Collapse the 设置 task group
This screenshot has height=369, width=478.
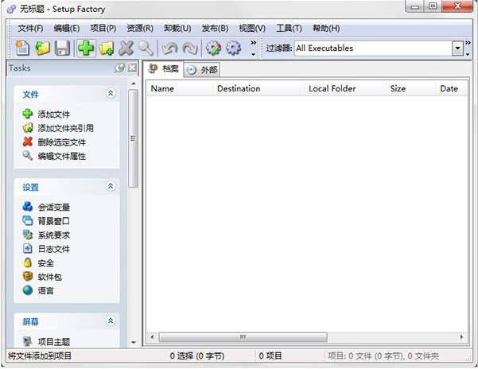pyautogui.click(x=111, y=186)
